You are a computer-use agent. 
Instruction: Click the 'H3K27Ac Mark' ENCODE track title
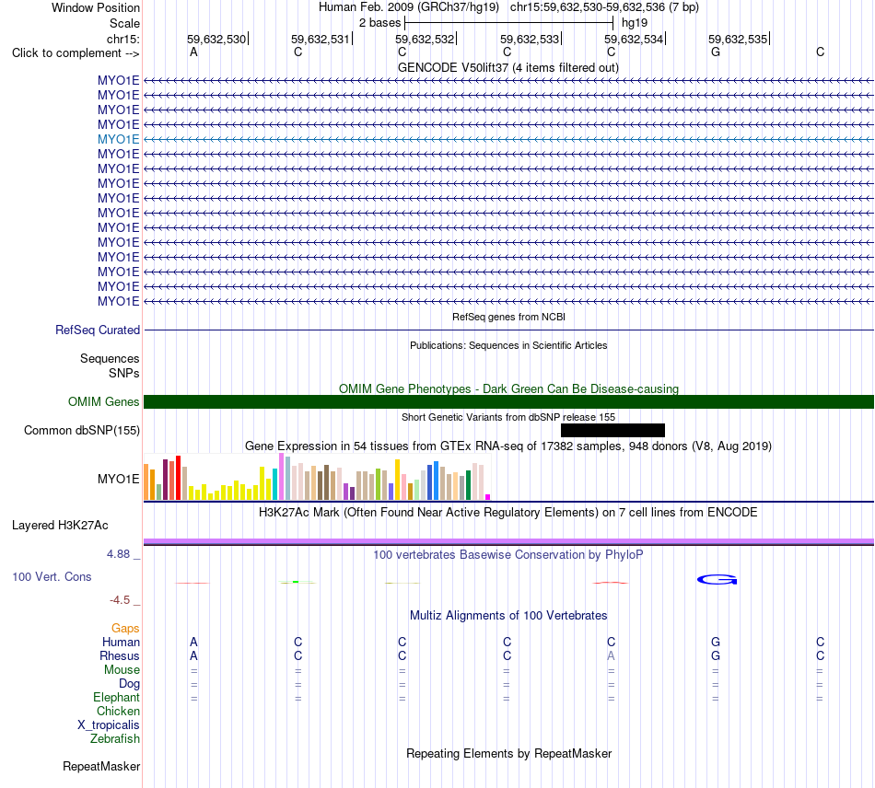click(508, 513)
